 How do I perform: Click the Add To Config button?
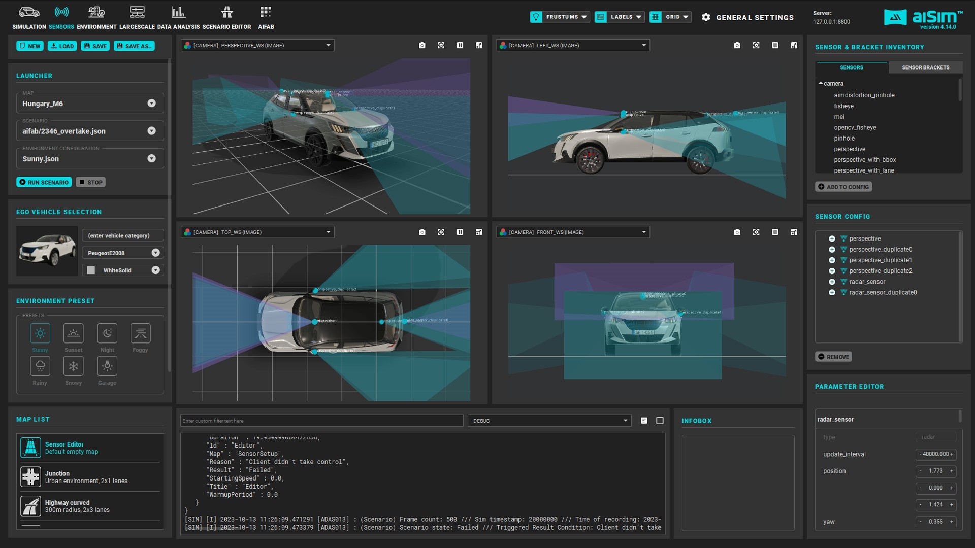[843, 187]
